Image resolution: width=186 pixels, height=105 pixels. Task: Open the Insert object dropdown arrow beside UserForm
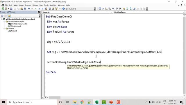click(8, 9)
